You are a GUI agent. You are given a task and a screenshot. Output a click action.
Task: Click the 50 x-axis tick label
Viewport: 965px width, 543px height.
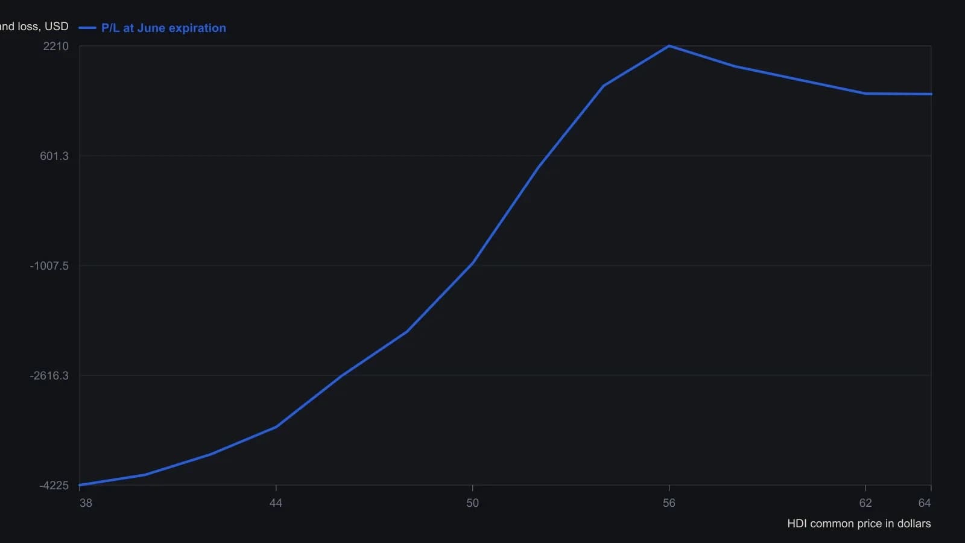tap(472, 503)
